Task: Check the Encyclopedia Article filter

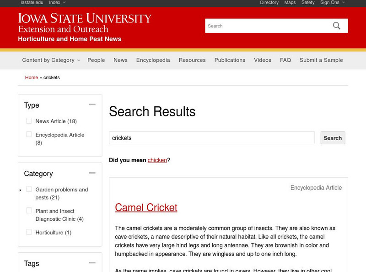Action: [29, 135]
